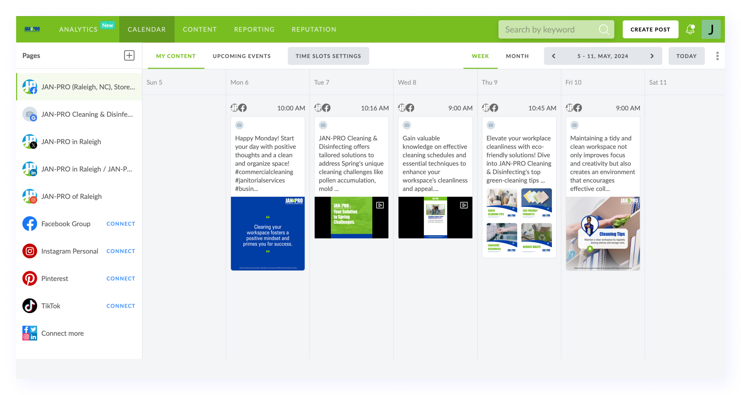Open Friday Cleaning Tips image
Screen dimensions: 741x395
click(603, 233)
